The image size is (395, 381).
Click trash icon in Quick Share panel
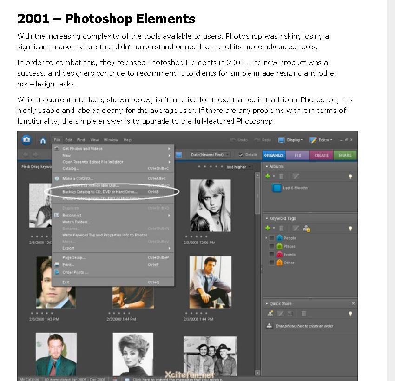pos(304,313)
